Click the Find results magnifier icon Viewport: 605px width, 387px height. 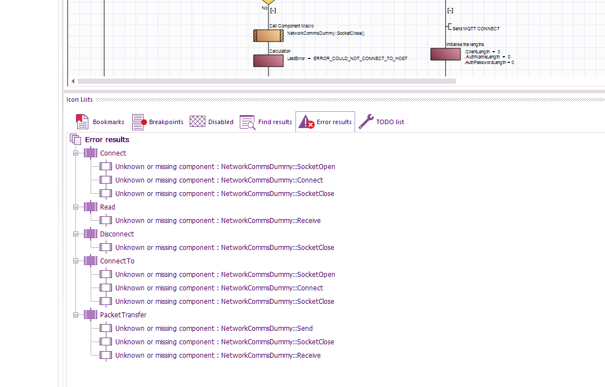pos(248,122)
